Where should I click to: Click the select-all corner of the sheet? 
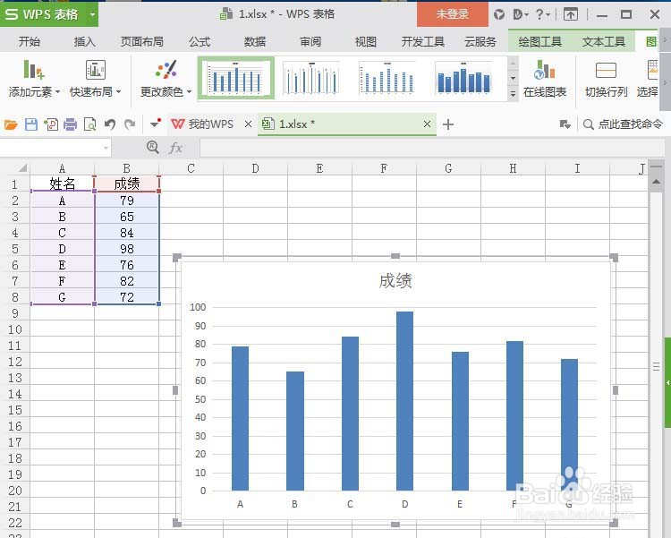tap(21, 168)
